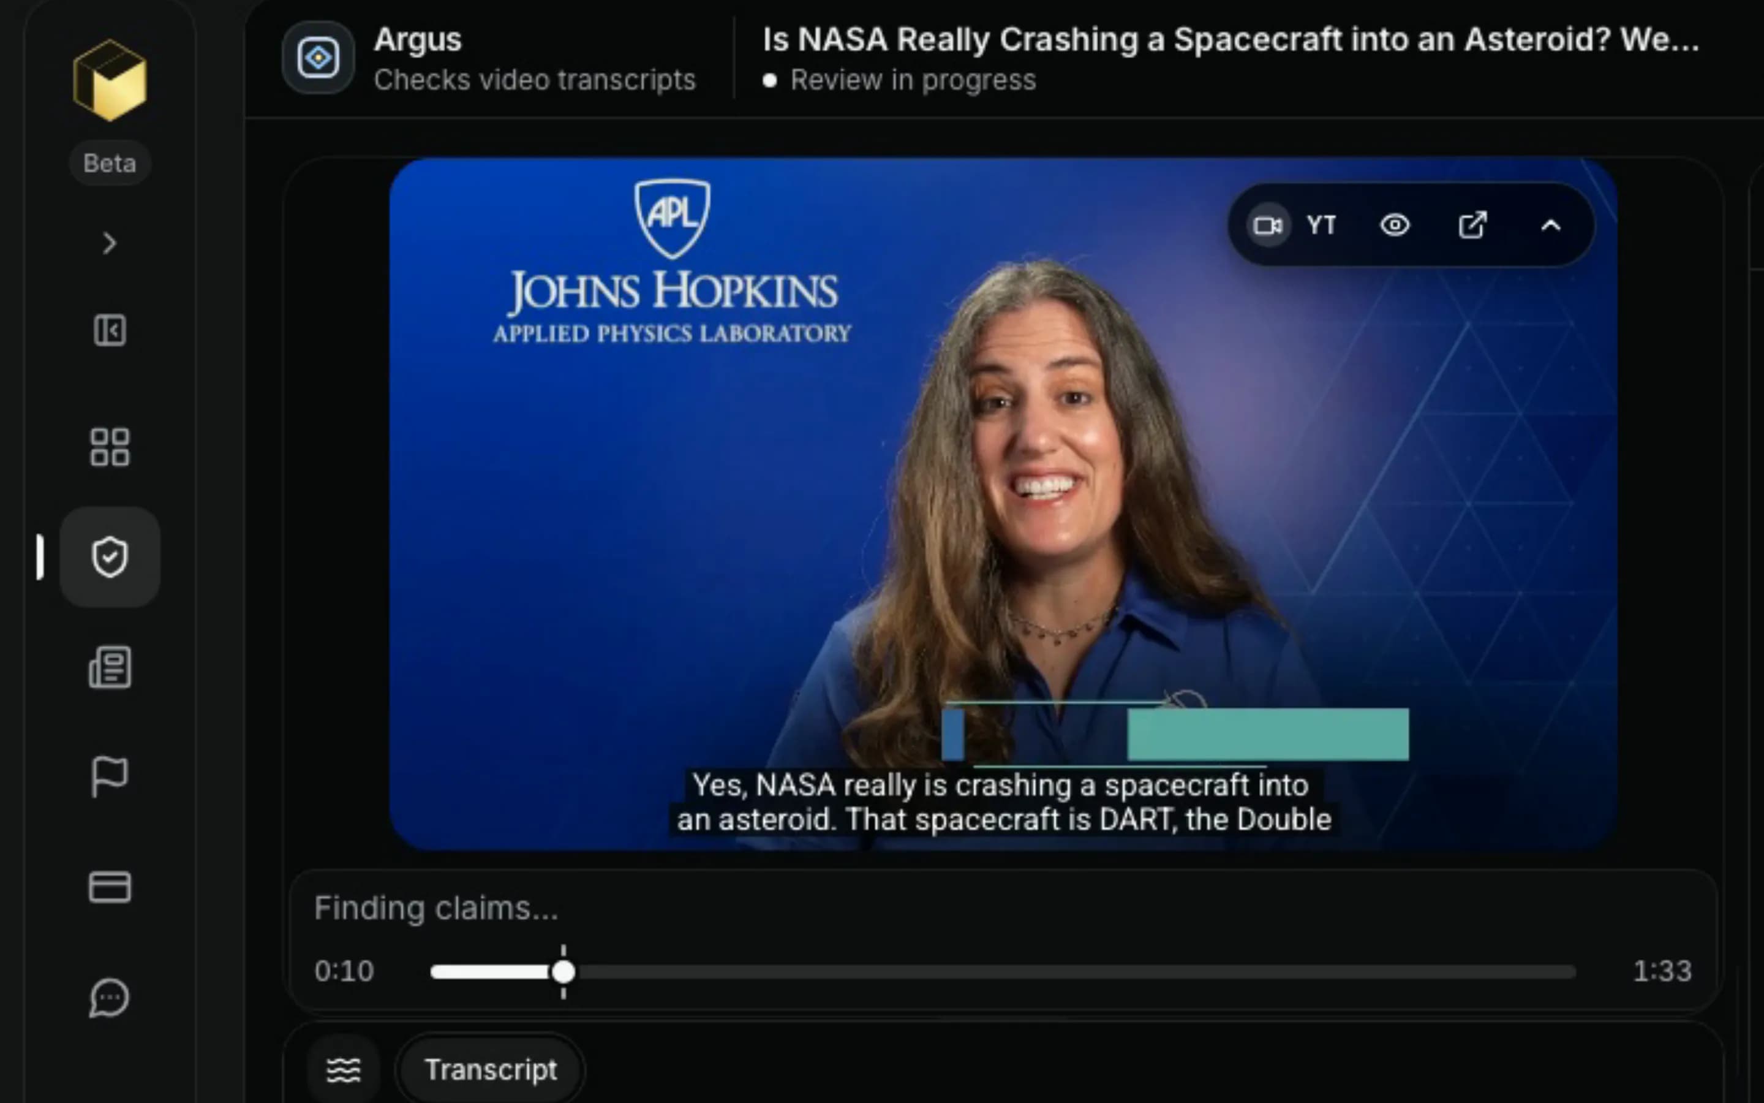
Task: Click the playback progress slider knob
Action: click(563, 972)
